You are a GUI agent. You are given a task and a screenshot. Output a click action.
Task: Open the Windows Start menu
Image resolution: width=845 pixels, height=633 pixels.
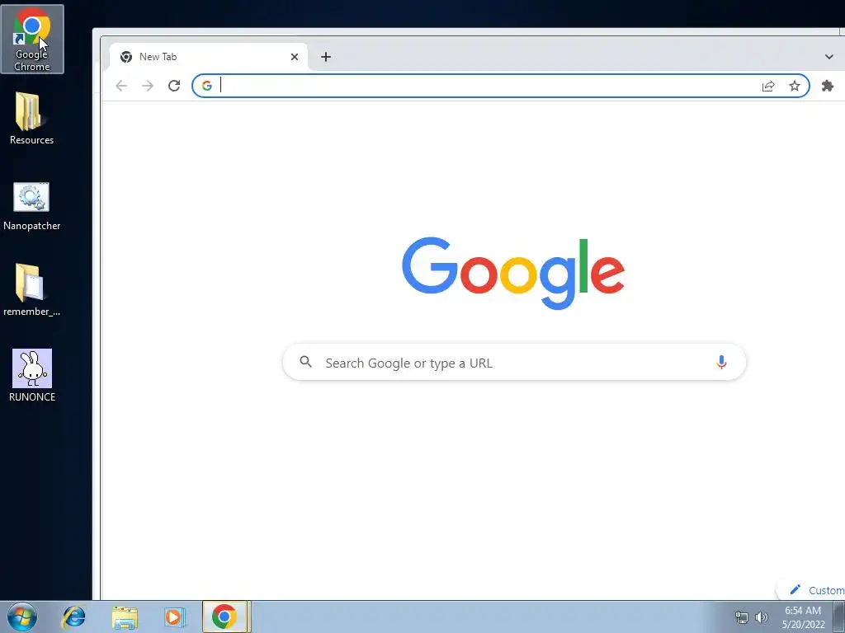[22, 617]
